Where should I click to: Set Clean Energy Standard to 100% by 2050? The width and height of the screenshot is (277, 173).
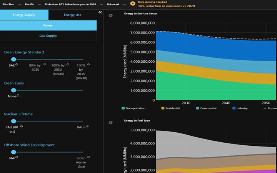pos(60,59)
